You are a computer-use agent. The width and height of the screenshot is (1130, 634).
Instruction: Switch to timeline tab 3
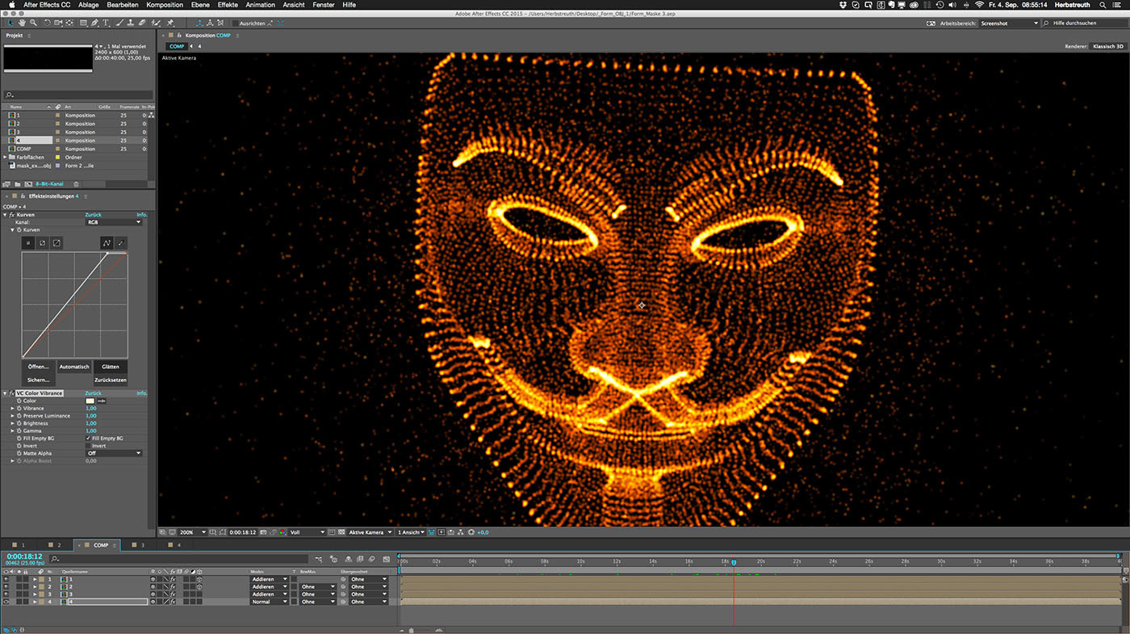click(138, 545)
